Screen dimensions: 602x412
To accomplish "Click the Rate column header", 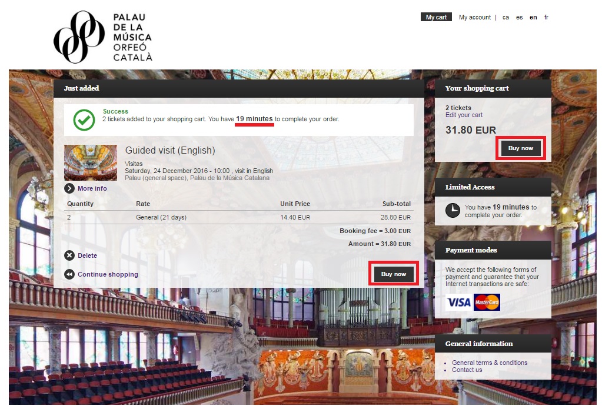I will tap(143, 204).
